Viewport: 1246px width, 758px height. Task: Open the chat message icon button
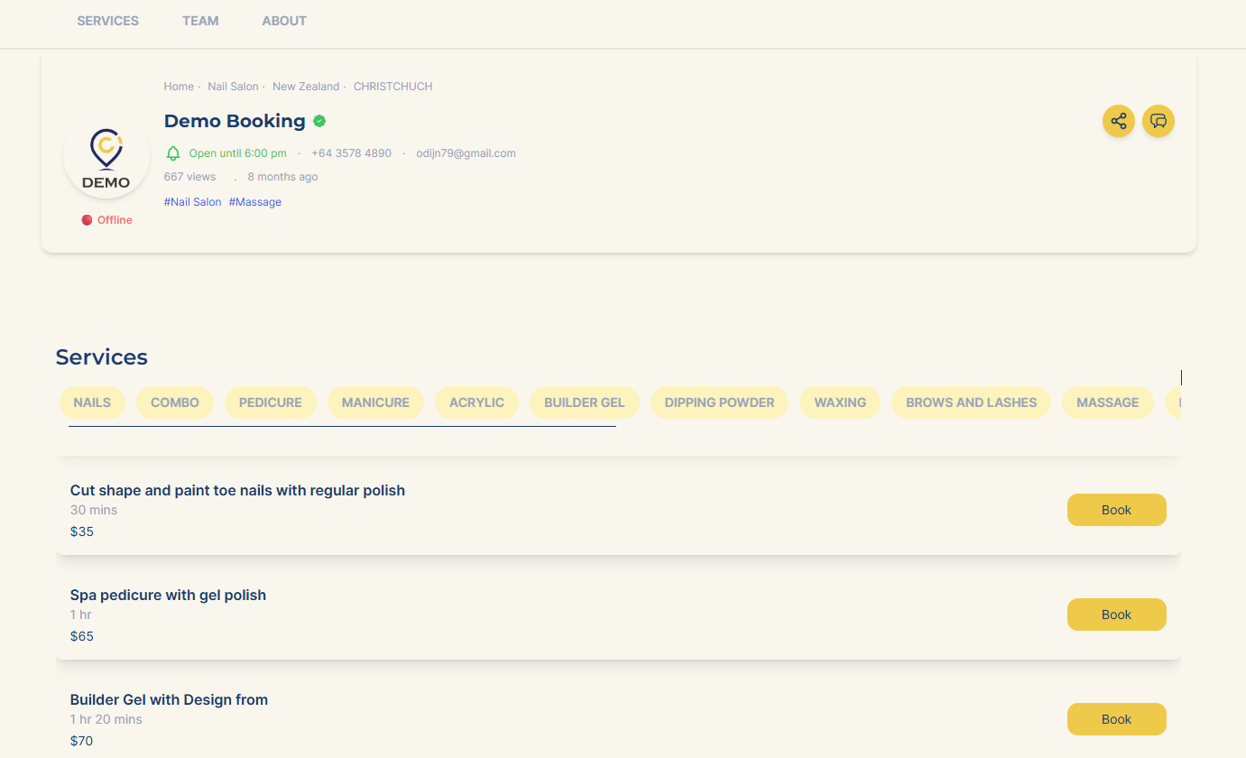coord(1158,121)
